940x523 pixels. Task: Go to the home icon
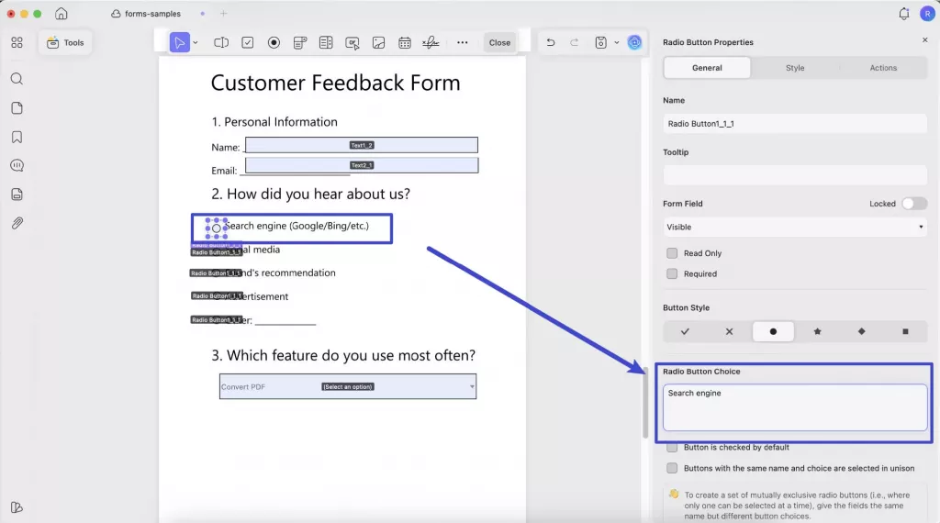(x=62, y=14)
